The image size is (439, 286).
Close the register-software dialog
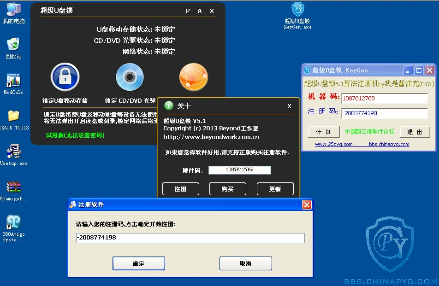(x=307, y=204)
